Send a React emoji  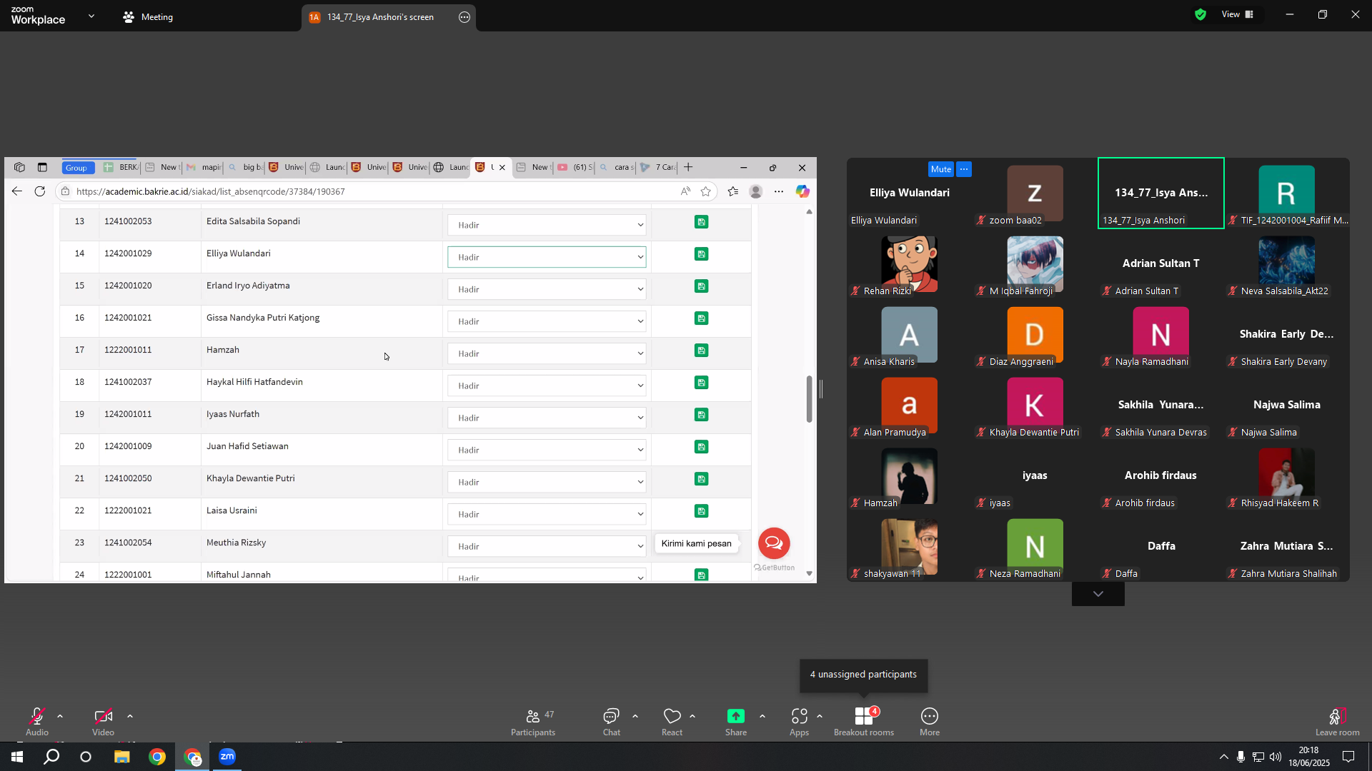pos(672,721)
